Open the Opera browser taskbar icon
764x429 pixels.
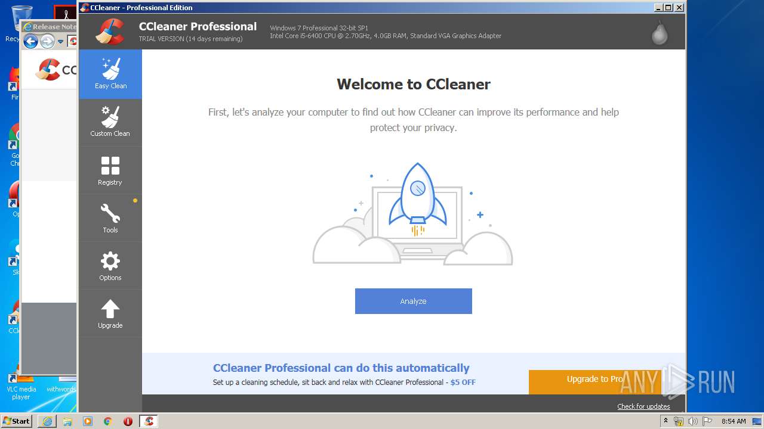(128, 421)
